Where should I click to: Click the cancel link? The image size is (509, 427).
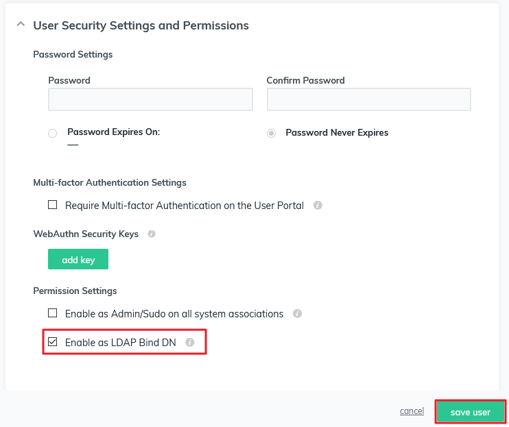412,411
